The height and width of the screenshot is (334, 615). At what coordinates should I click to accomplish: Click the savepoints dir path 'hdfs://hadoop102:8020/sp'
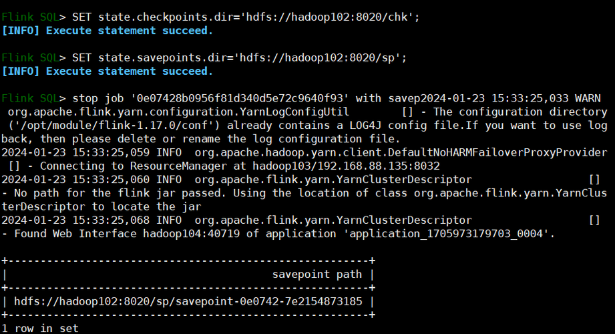(317, 57)
